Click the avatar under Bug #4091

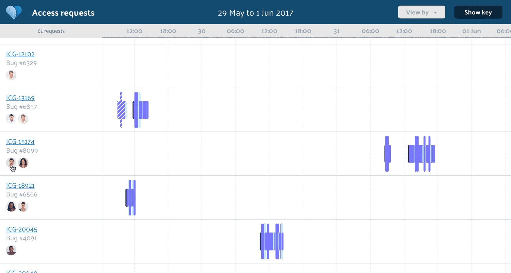[x=11, y=250]
